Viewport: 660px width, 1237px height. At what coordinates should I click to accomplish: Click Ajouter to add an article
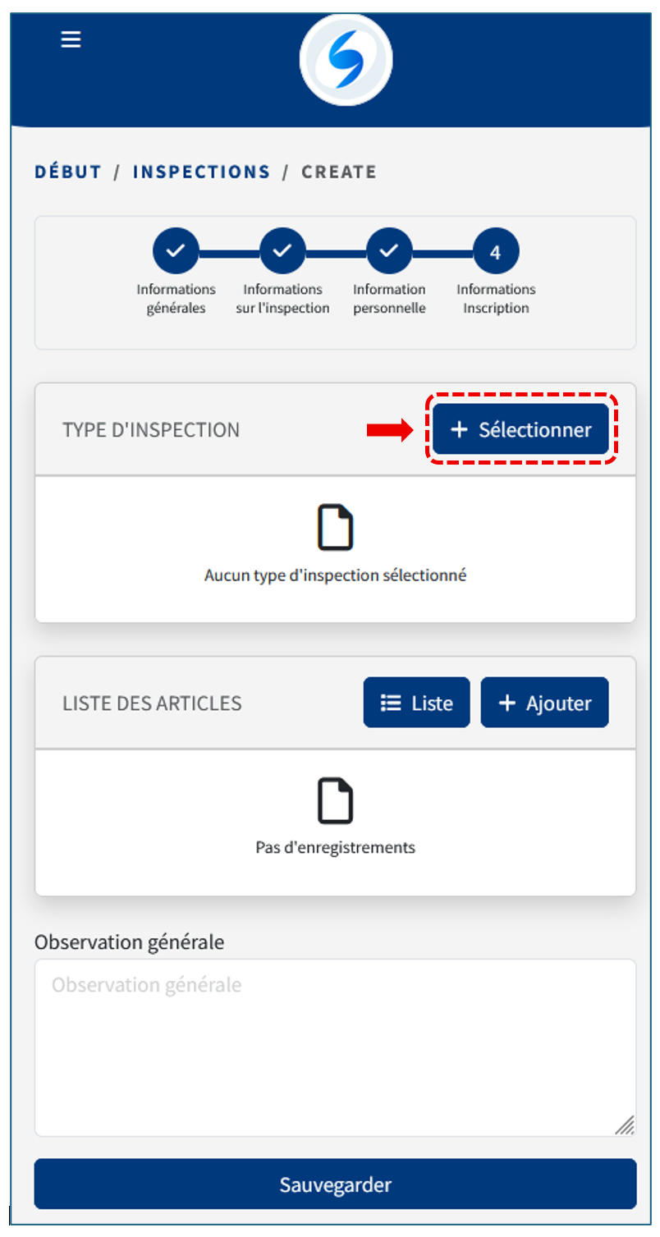544,703
